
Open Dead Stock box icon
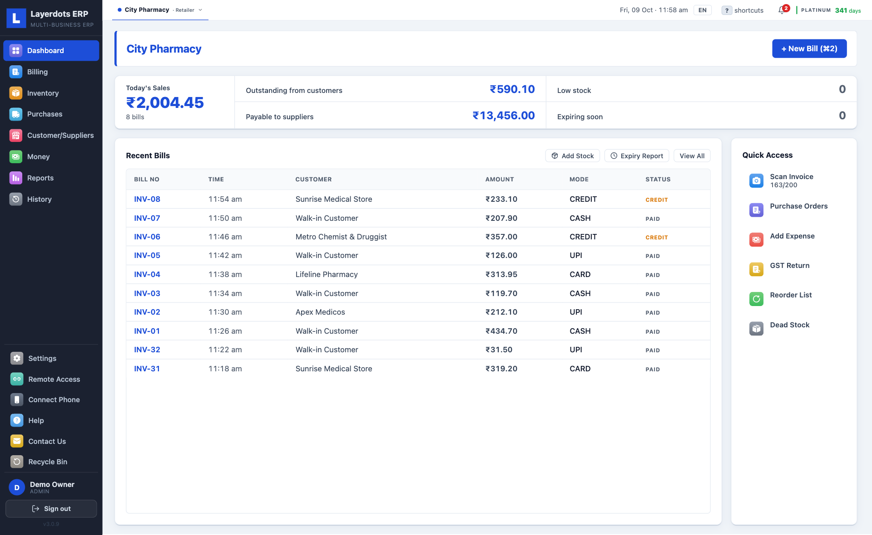[756, 328]
